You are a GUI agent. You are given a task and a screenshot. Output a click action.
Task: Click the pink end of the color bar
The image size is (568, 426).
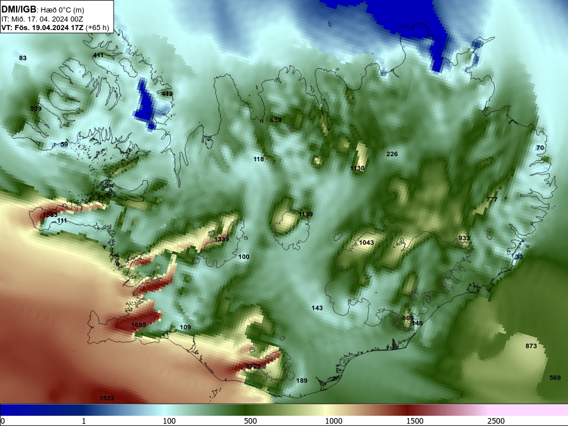(x=529, y=410)
